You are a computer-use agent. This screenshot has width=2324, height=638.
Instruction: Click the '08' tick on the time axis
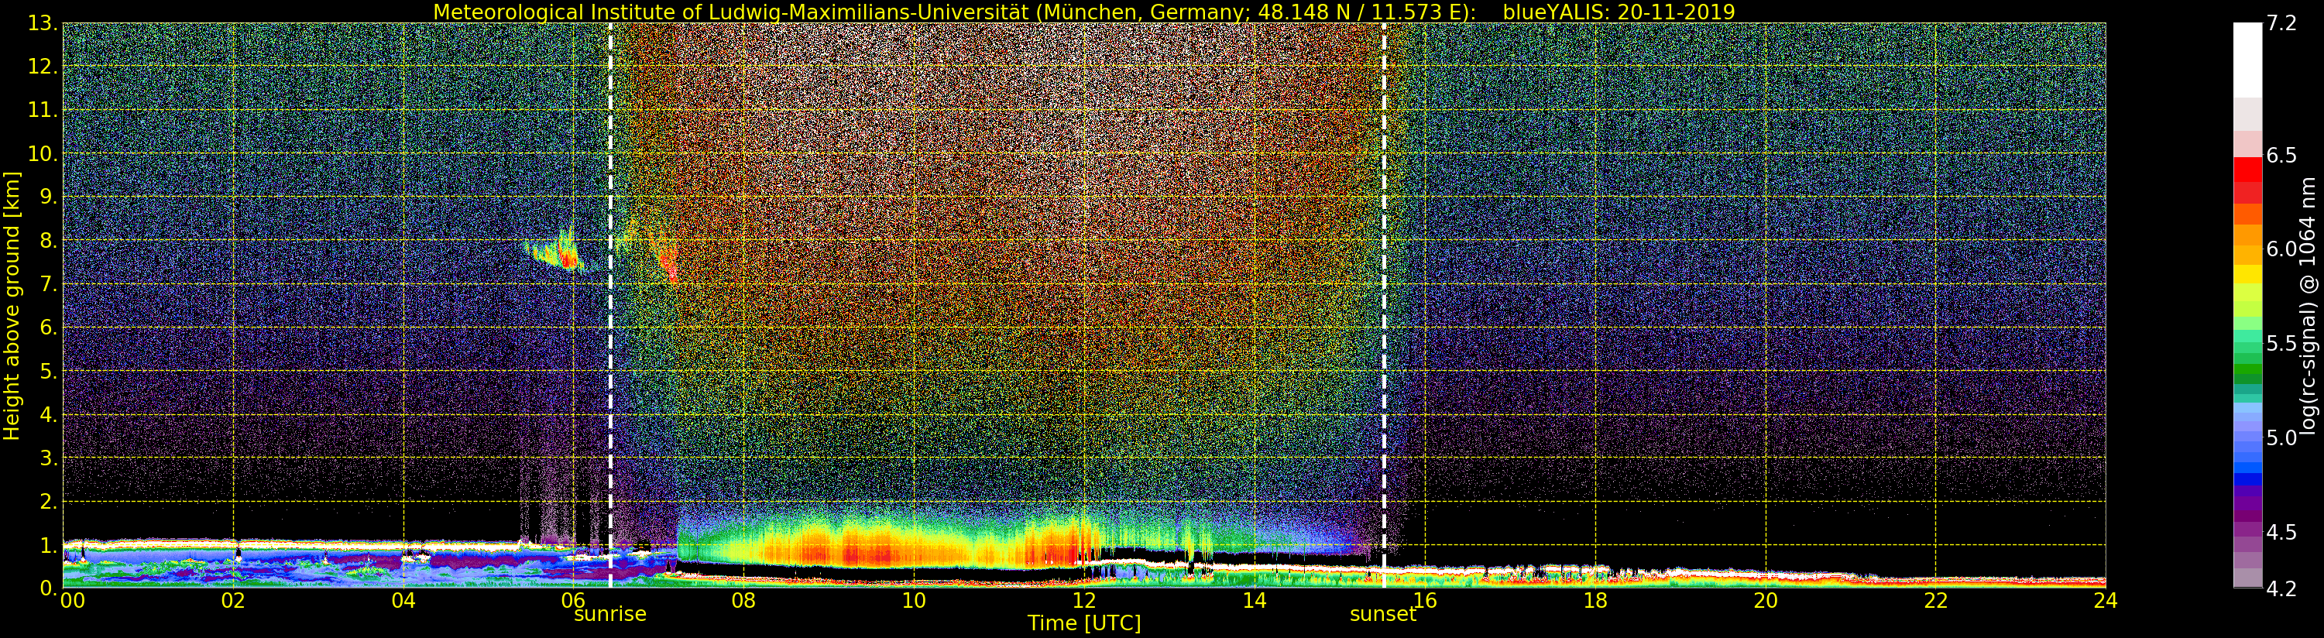tap(743, 600)
